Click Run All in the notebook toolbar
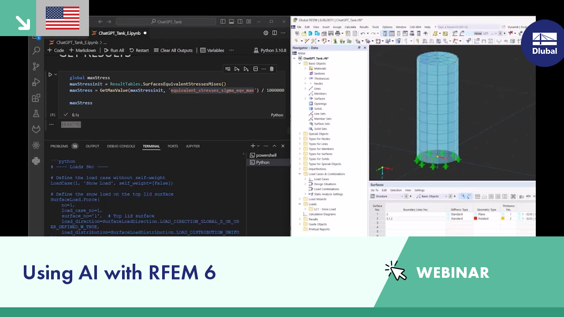Viewport: 564px width, 317px height. click(114, 50)
